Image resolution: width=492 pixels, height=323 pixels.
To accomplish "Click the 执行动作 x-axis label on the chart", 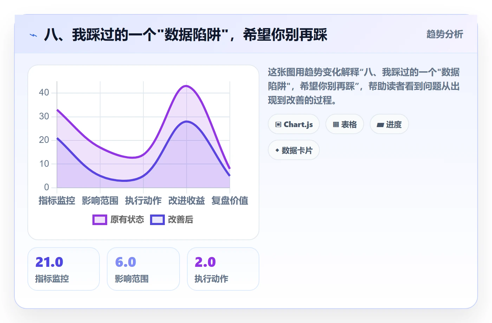I will (143, 200).
